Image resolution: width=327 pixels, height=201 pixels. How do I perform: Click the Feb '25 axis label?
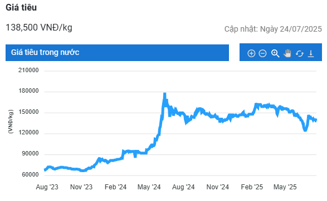pos(252,187)
